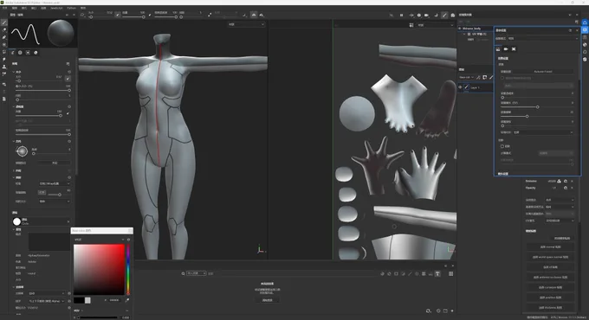Click the select normal map button
Image resolution: width=589 pixels, height=320 pixels.
pyautogui.click(x=550, y=247)
